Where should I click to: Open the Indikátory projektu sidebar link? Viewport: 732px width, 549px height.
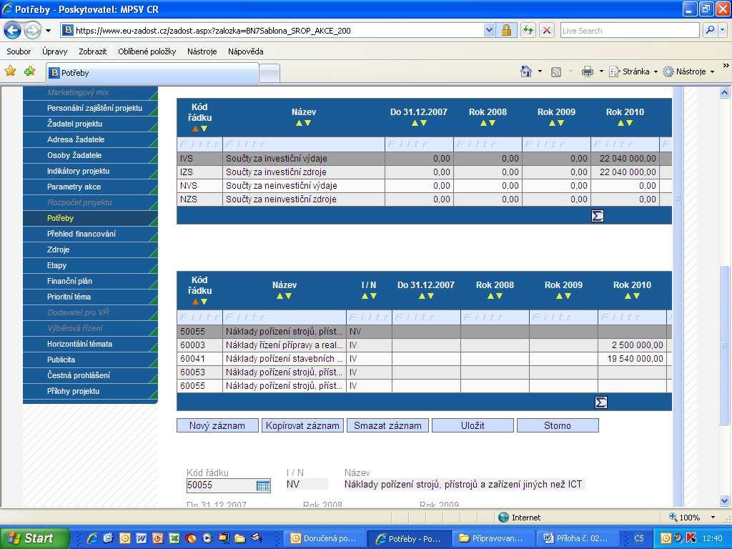point(78,171)
